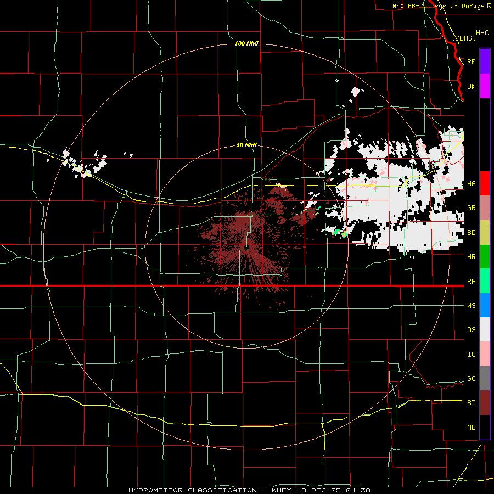Screen dimensions: 494x494
Task: Select the light pink IC legend swatch
Action: click(x=485, y=354)
